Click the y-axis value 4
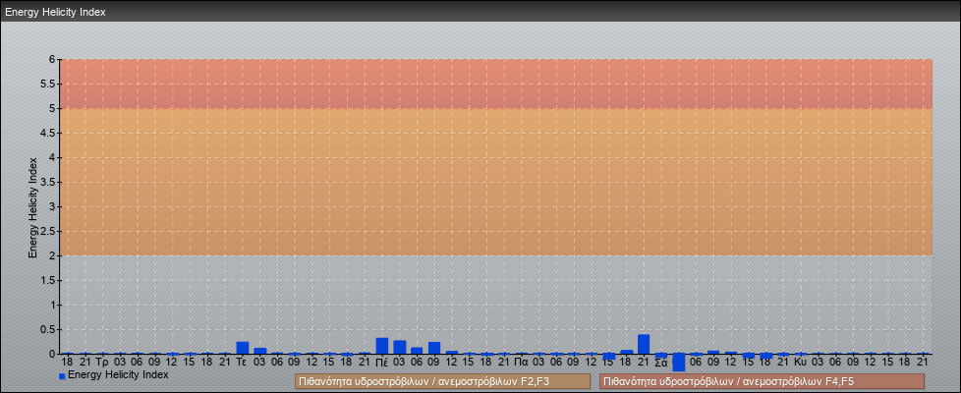The width and height of the screenshot is (961, 393). (x=53, y=157)
